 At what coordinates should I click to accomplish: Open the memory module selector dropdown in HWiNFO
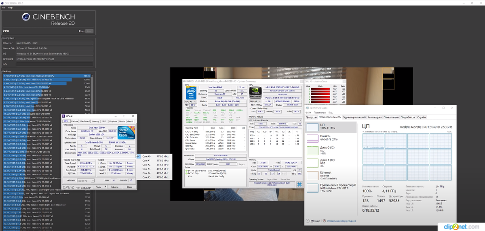tap(275, 120)
